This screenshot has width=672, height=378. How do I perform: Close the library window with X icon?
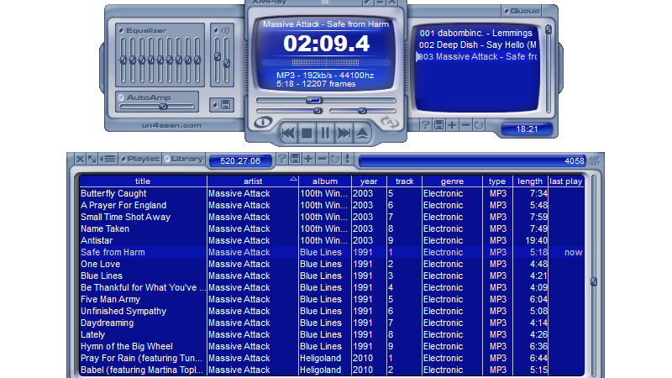click(x=80, y=159)
